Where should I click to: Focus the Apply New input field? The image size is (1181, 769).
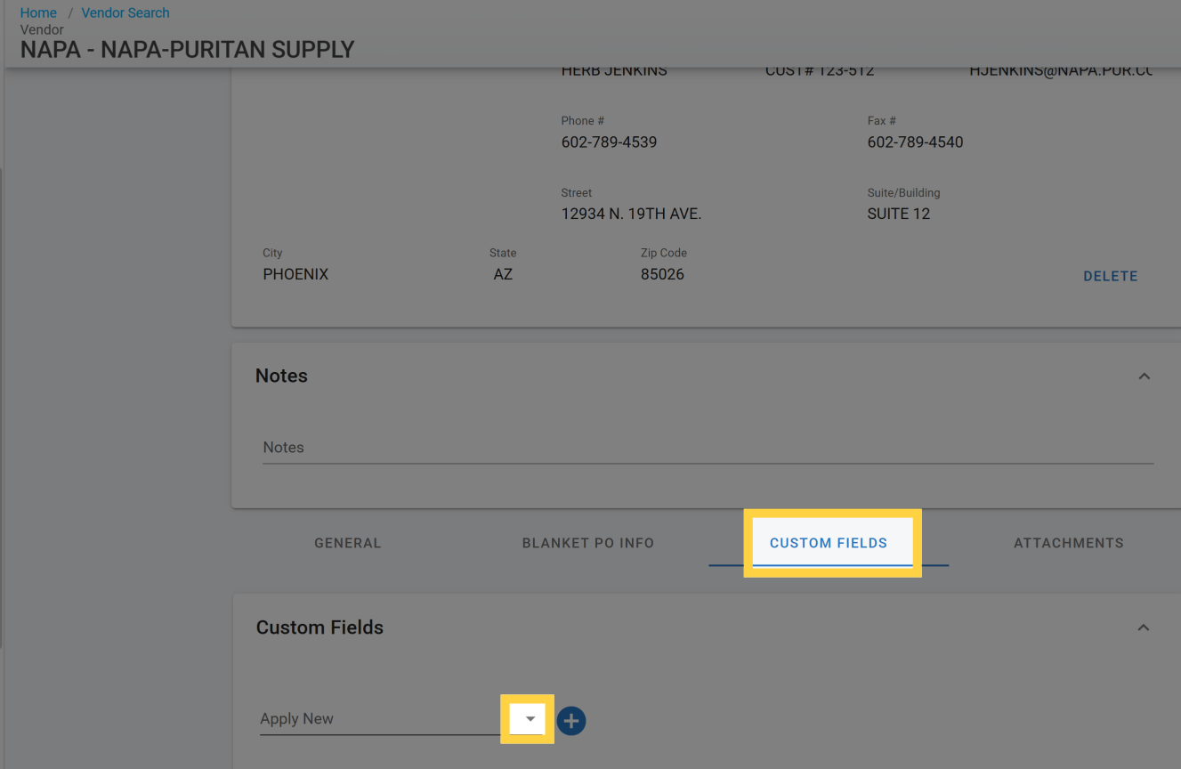click(x=378, y=719)
